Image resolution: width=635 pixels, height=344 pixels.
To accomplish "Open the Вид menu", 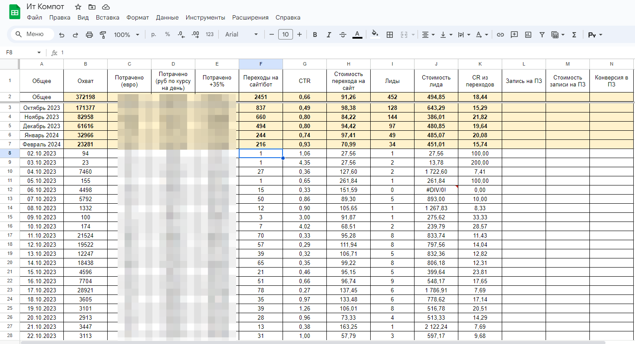I will [83, 18].
